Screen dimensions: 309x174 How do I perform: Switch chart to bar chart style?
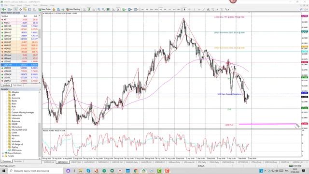[84, 9]
